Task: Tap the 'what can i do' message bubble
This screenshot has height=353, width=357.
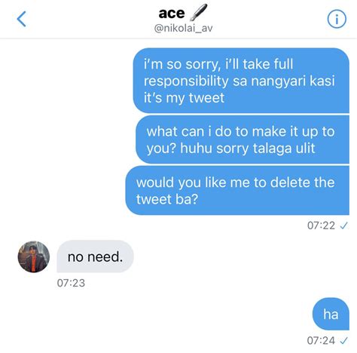Action: point(243,140)
